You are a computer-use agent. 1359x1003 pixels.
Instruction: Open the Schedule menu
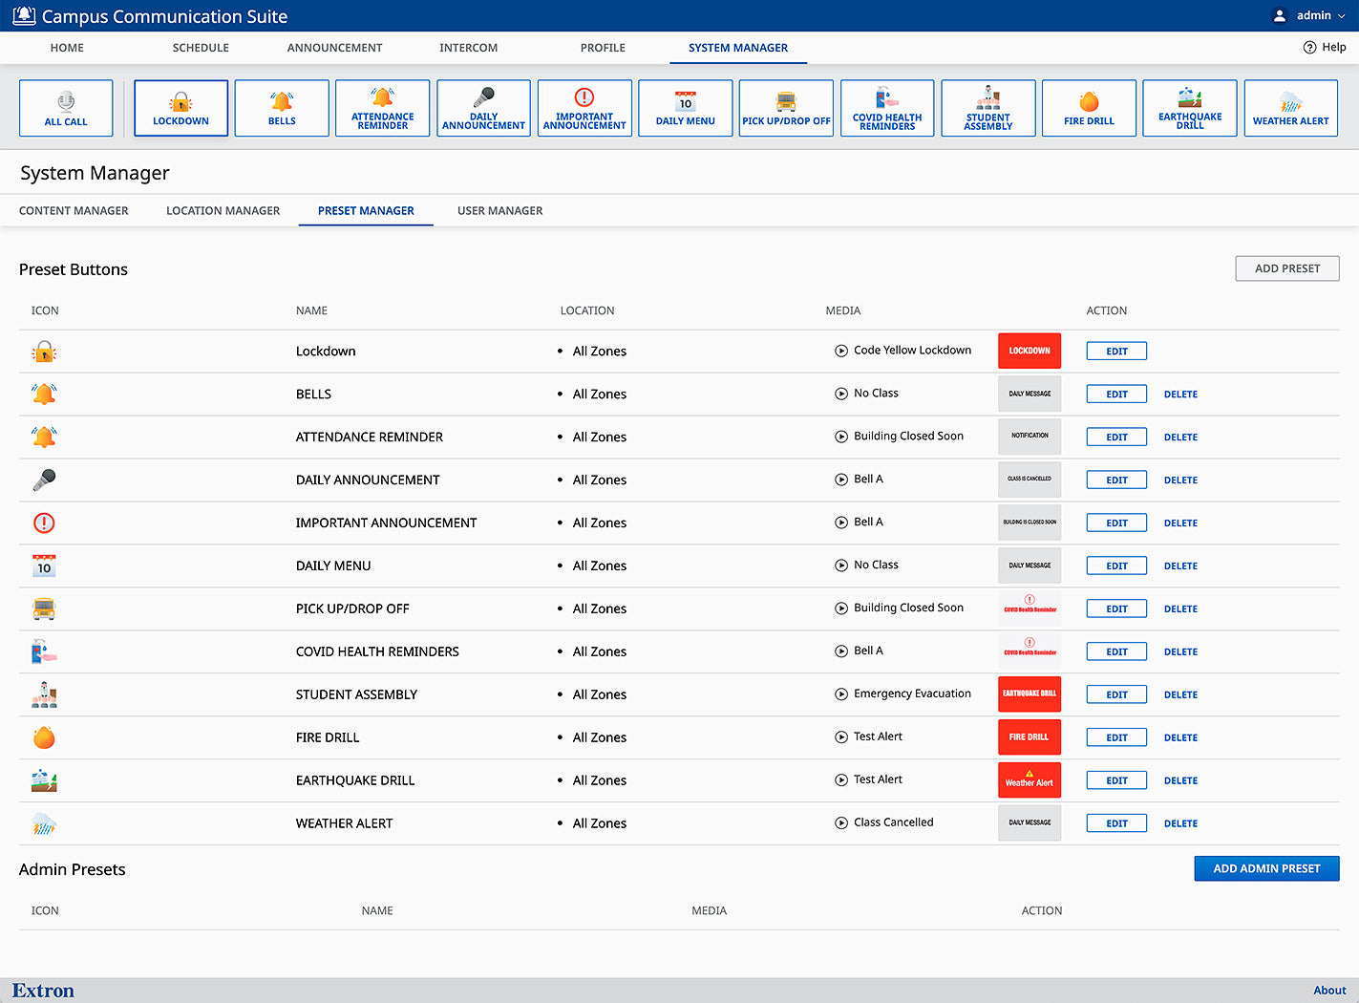click(x=201, y=48)
